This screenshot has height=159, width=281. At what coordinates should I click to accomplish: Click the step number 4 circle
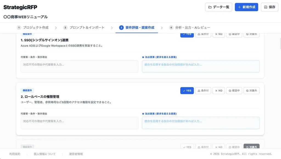coord(171,27)
